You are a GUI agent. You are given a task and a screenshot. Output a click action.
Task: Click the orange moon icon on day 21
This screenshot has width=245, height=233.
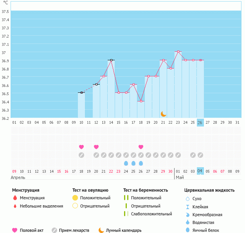(x=163, y=114)
